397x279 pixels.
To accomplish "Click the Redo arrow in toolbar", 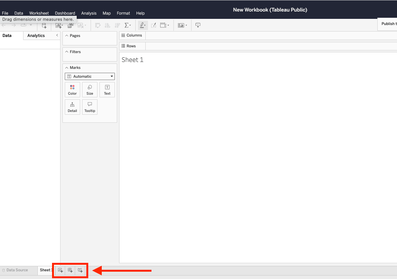I will click(x=13, y=25).
